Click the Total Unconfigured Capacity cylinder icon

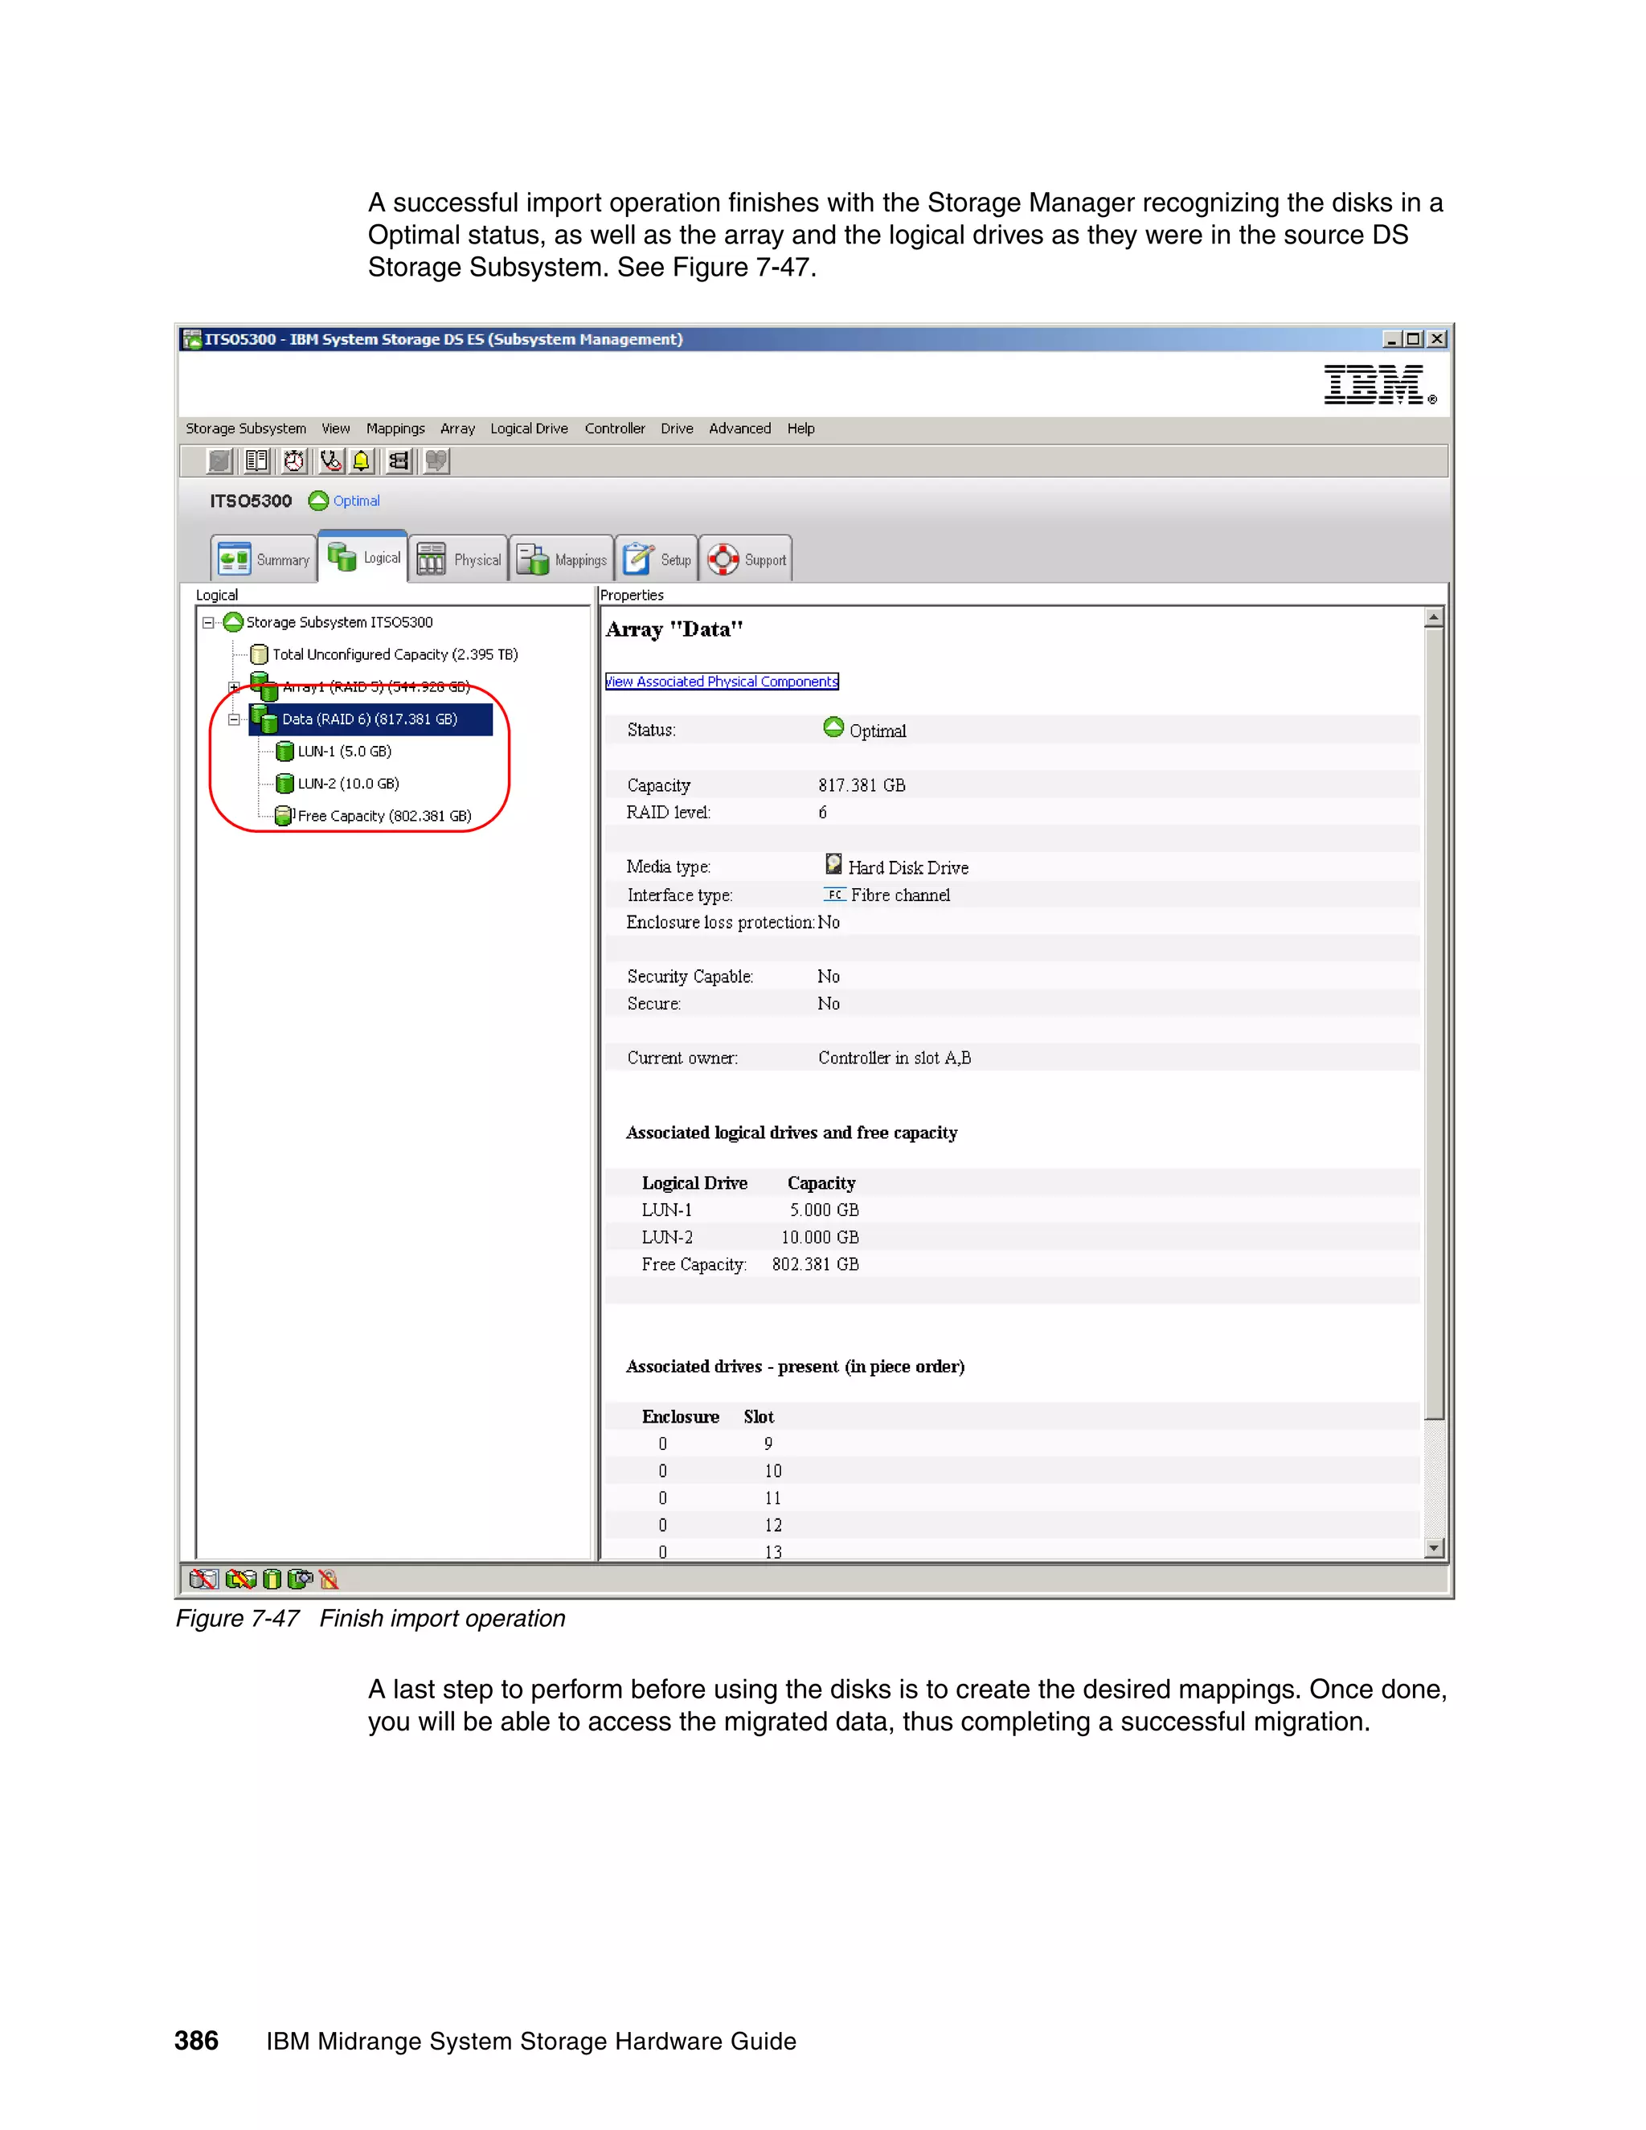pyautogui.click(x=260, y=654)
